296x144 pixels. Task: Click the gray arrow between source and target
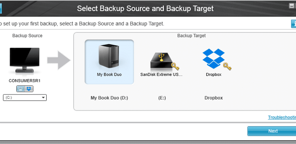59,60
